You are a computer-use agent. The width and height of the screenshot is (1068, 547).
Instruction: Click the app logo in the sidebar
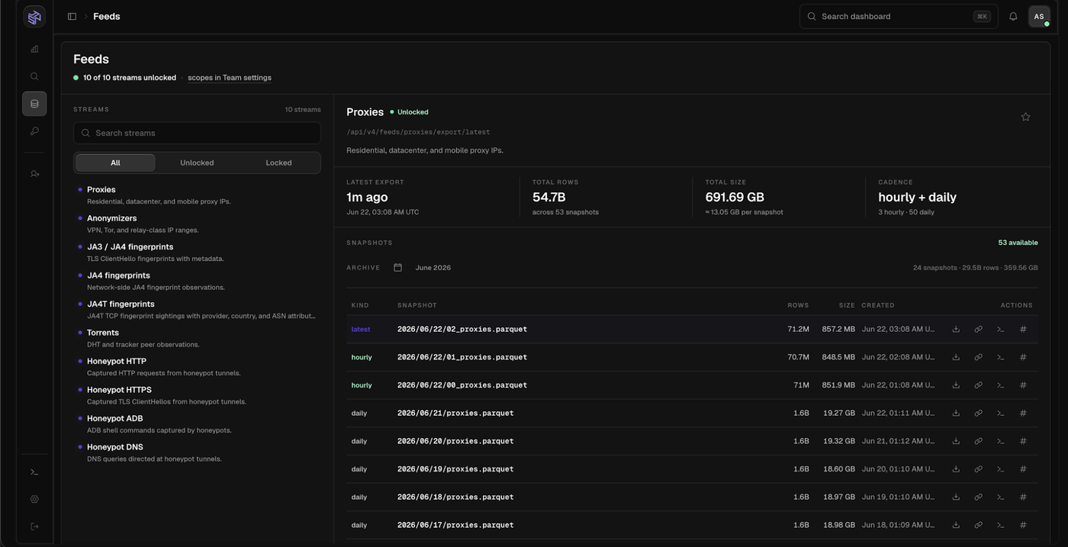[34, 17]
